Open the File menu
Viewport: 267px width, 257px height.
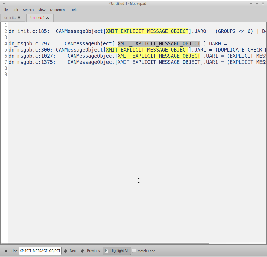5,10
